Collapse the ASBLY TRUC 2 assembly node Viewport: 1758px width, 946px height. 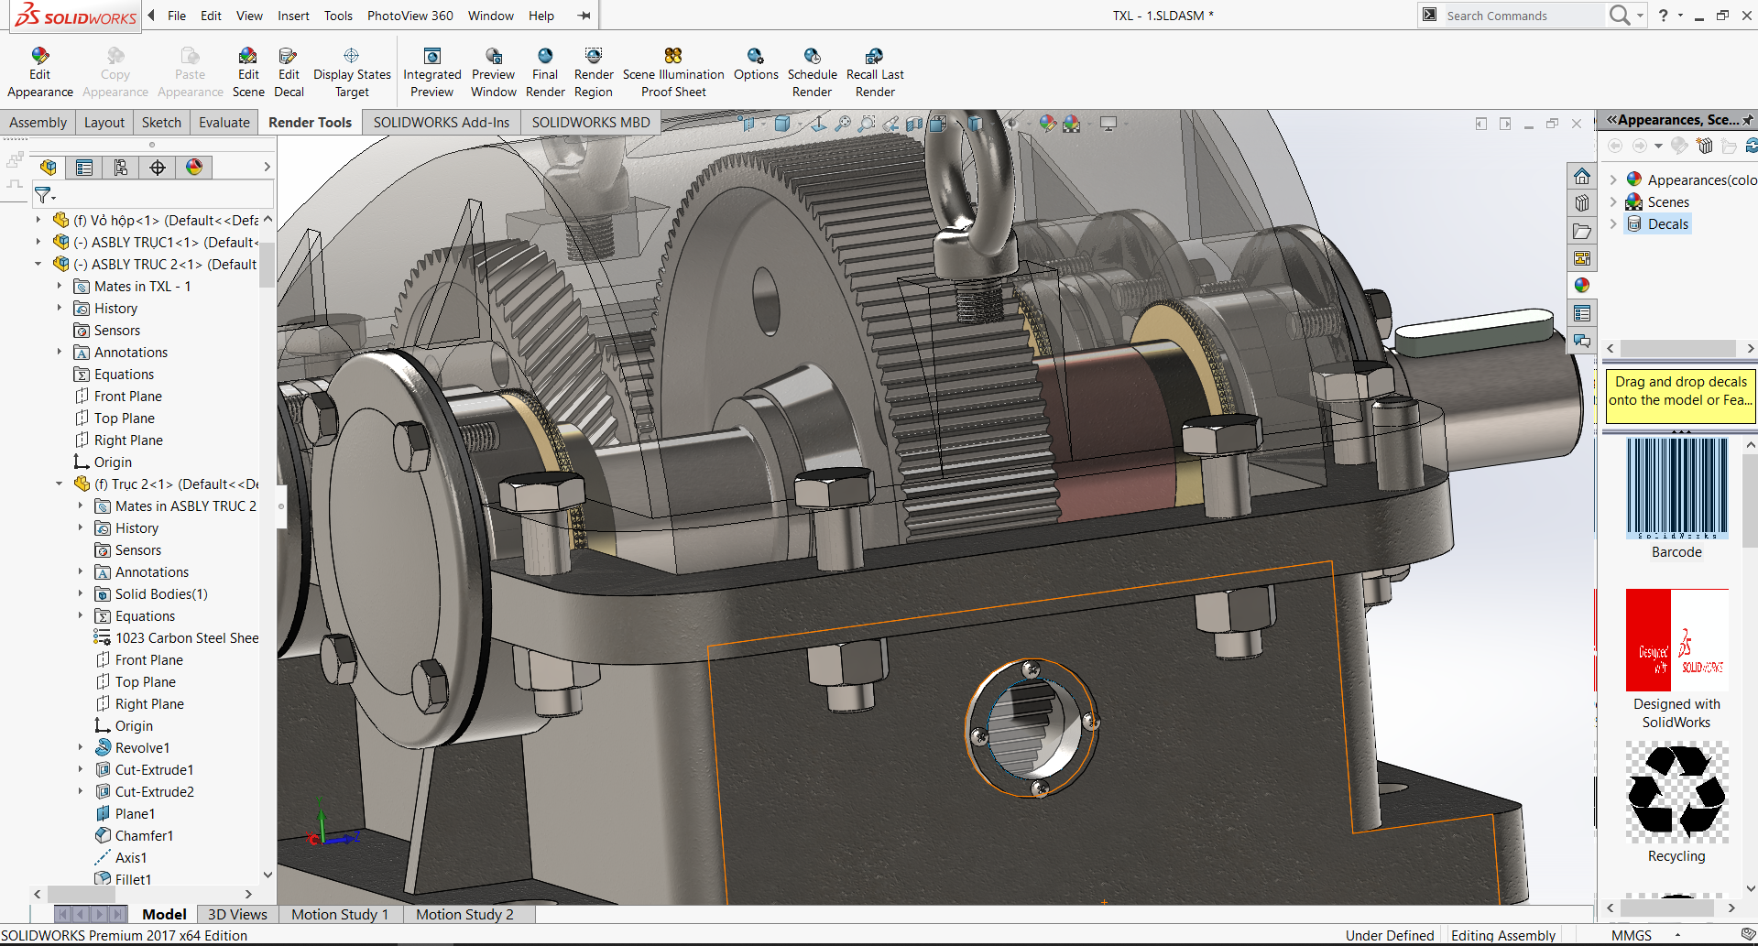point(38,265)
